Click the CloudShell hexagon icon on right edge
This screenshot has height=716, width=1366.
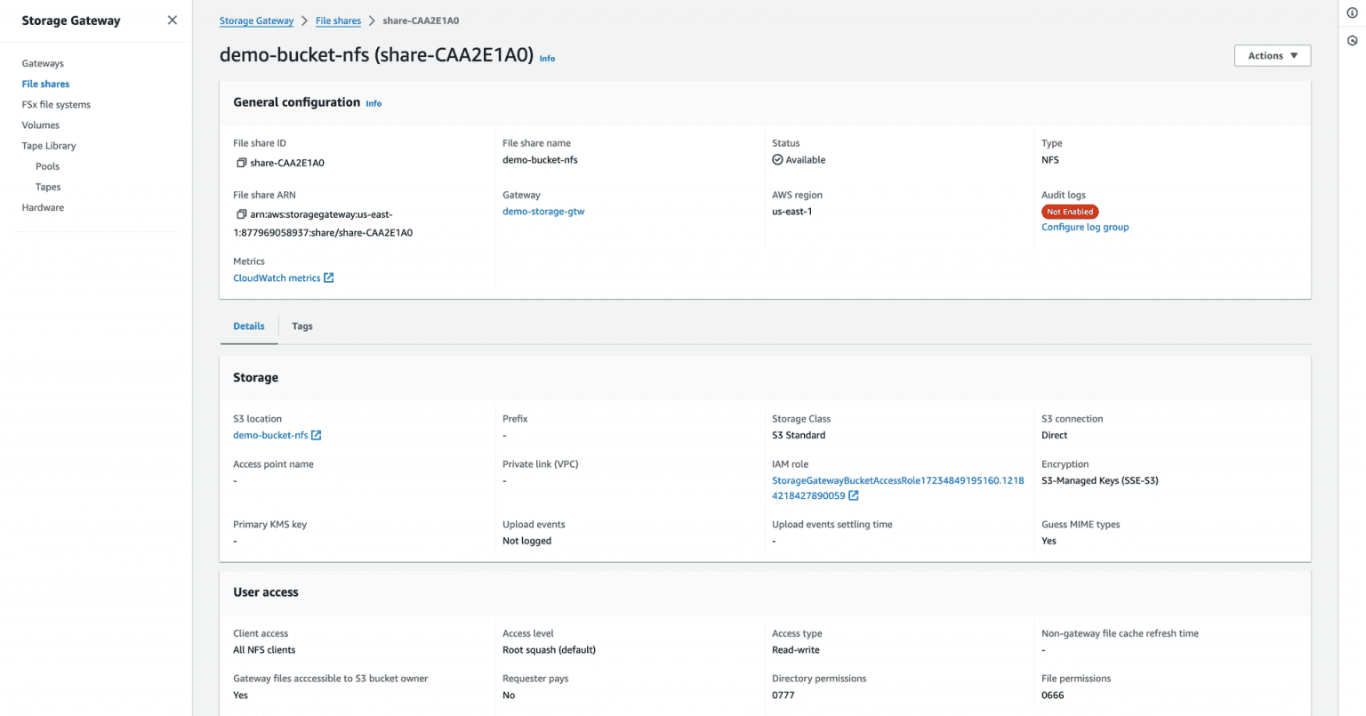coord(1353,39)
